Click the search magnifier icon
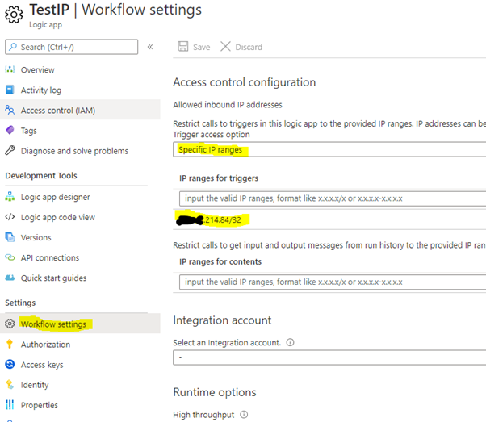Screen dimensions: 486x422 (x=13, y=47)
